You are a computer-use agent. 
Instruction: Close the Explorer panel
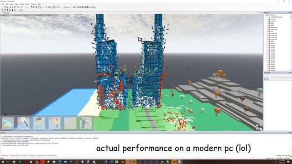point(291,12)
